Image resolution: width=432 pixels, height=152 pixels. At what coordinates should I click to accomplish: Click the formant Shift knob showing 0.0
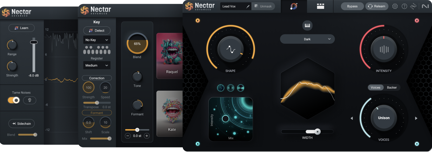tap(89, 122)
